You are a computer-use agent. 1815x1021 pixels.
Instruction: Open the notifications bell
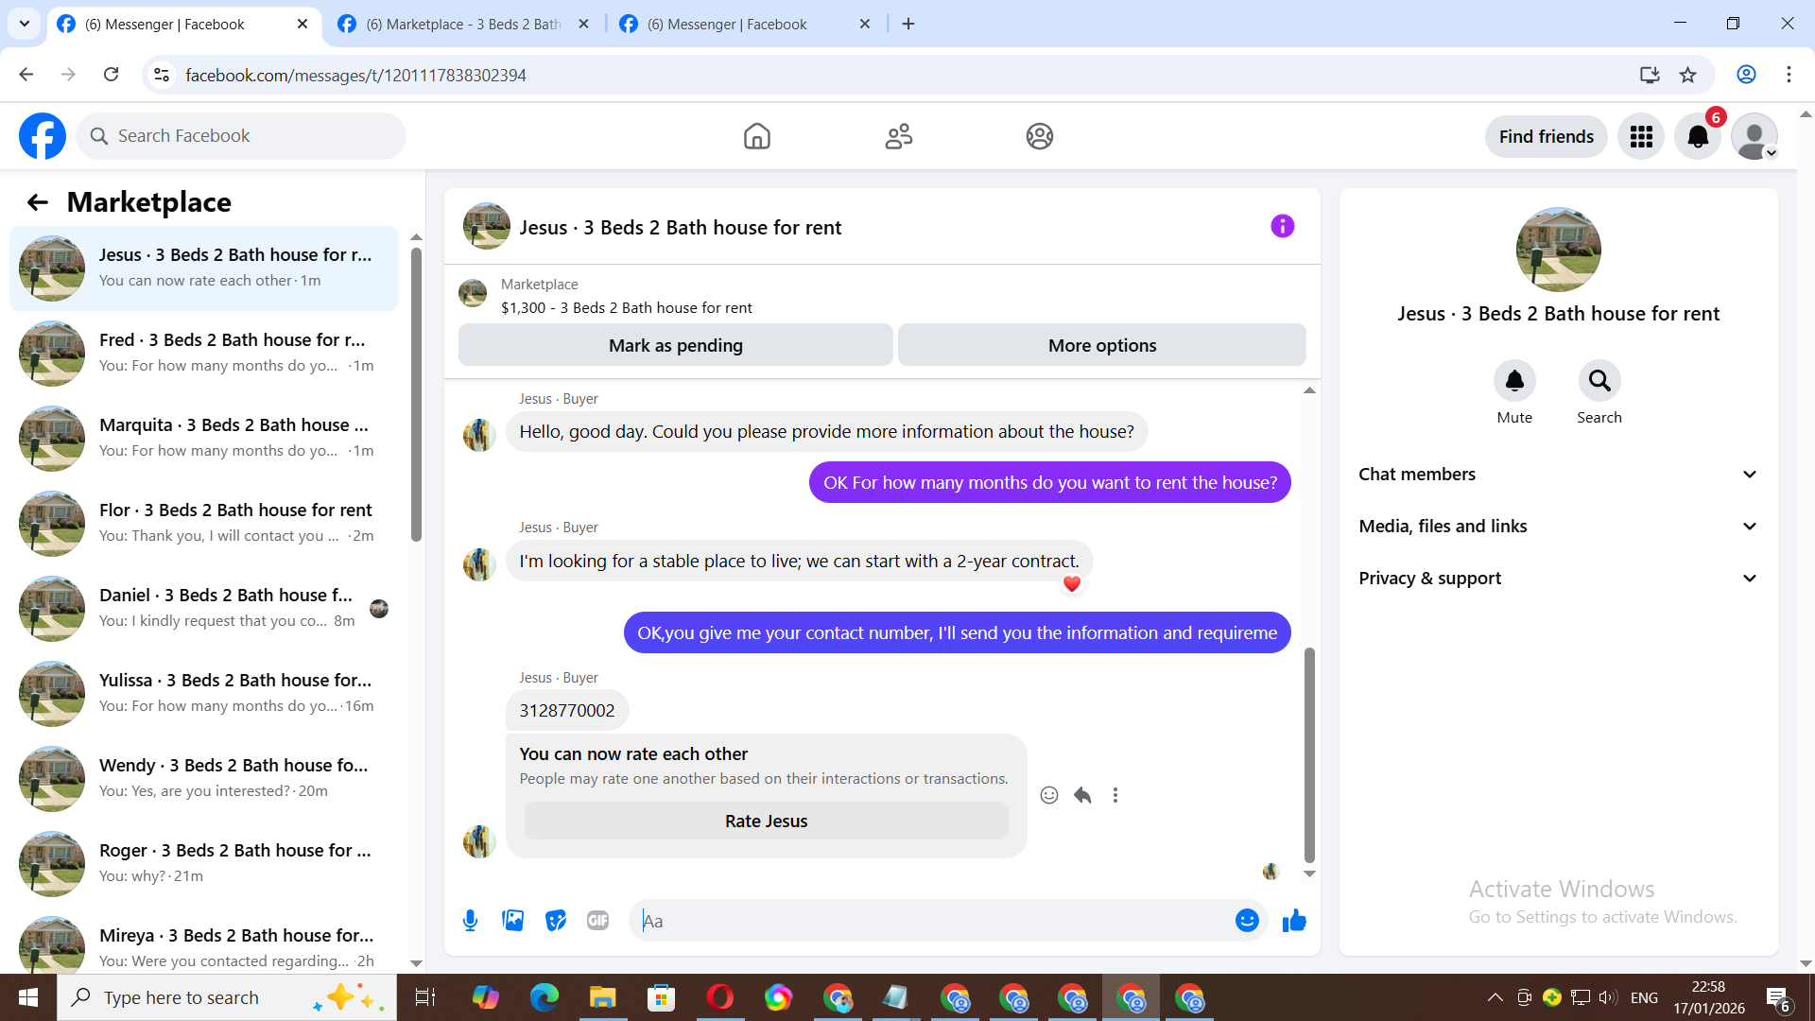1698,136
